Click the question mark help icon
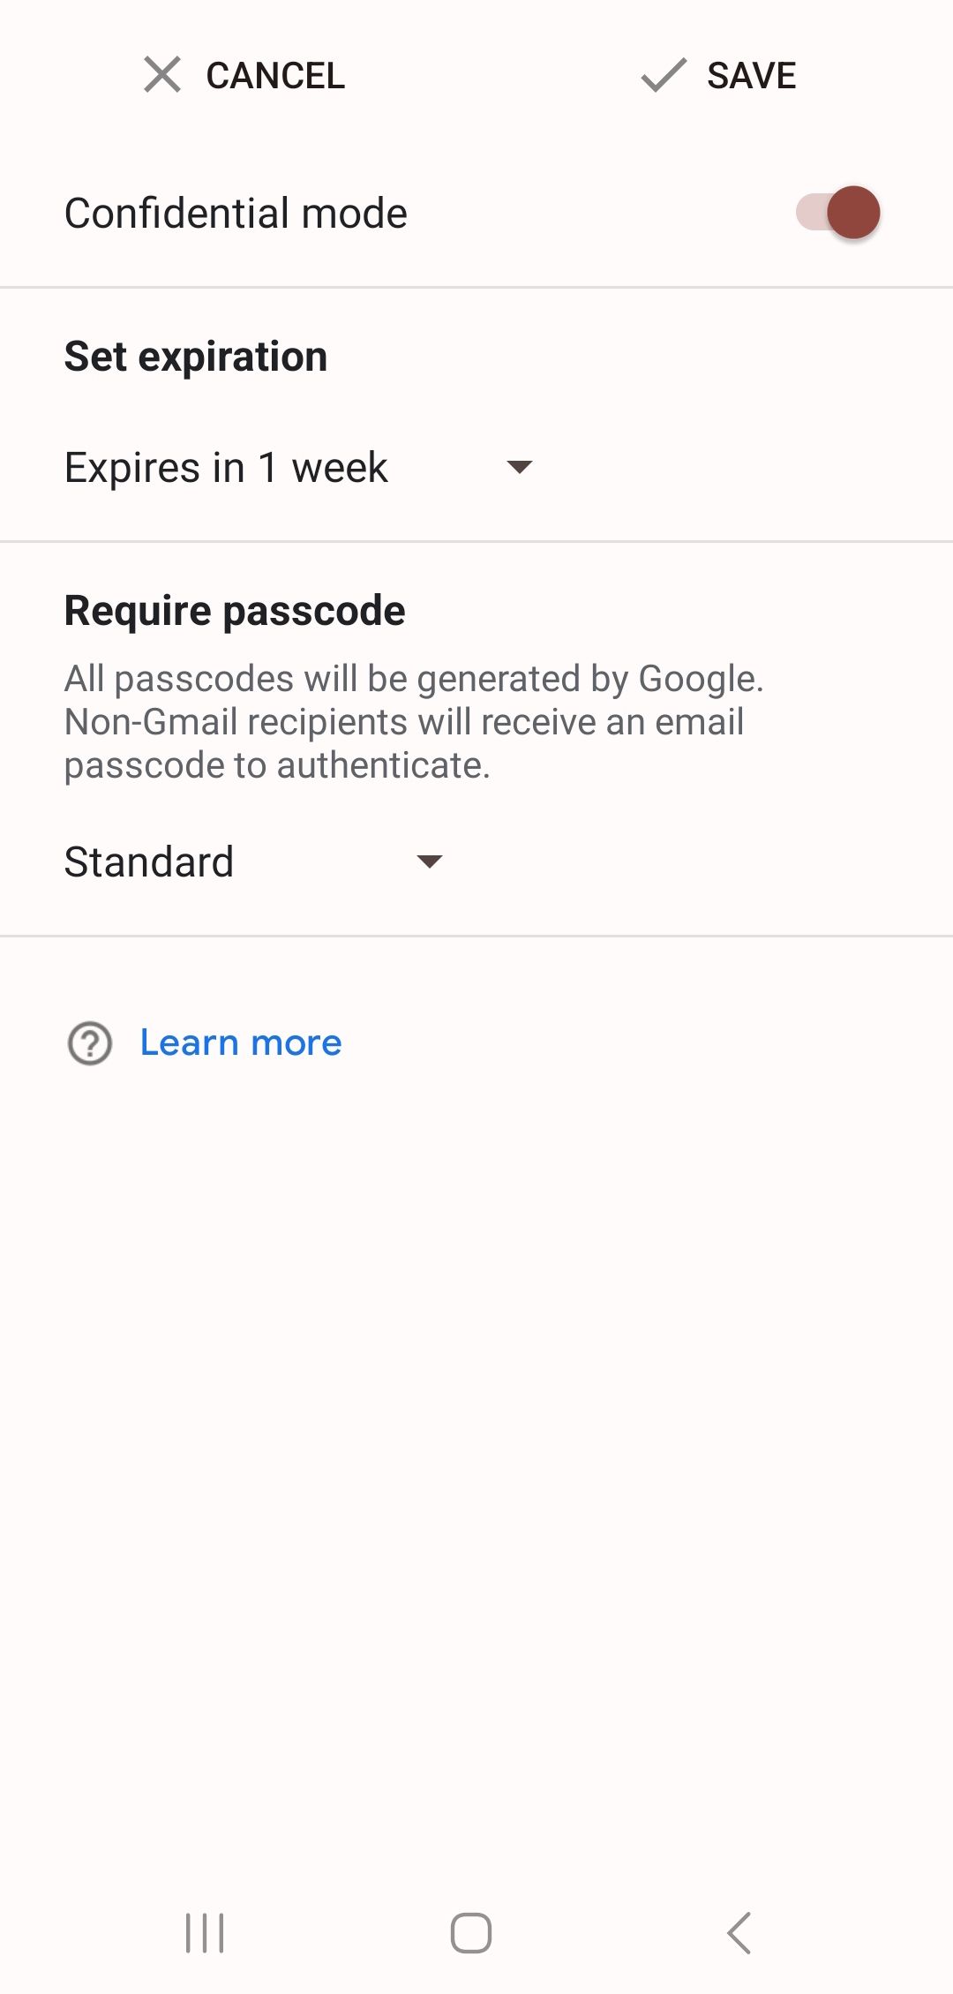The image size is (953, 1994). pyautogui.click(x=89, y=1042)
